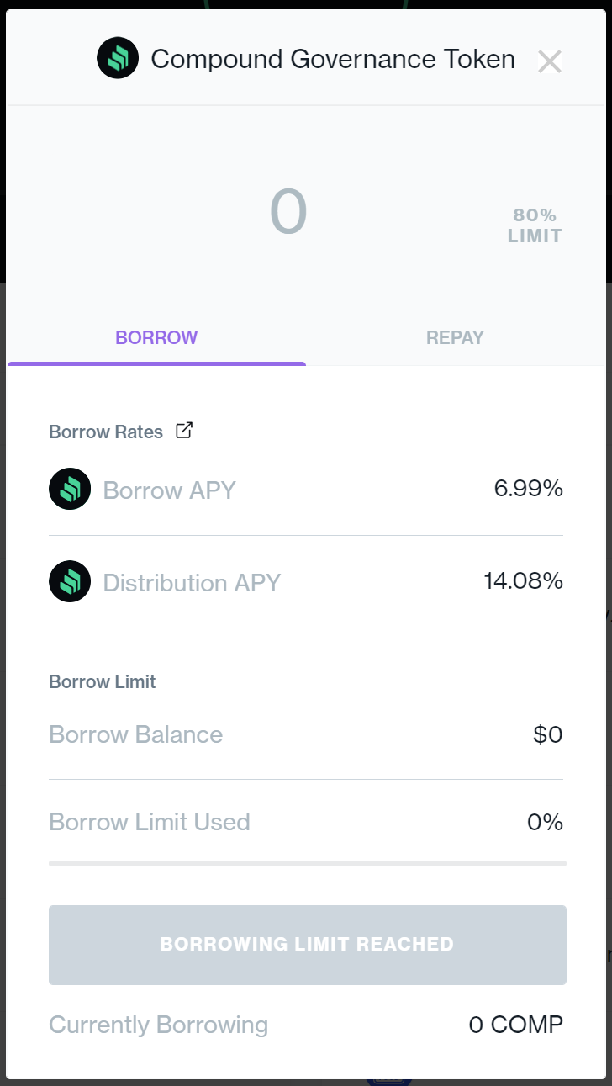Open the Borrow Rates external link icon

click(184, 431)
